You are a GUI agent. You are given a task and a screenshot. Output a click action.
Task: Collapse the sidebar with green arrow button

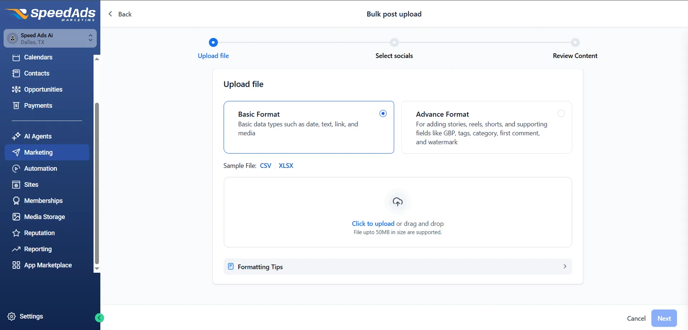[100, 318]
